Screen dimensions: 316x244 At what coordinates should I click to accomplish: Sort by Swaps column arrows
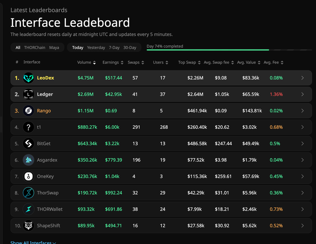tap(143, 63)
